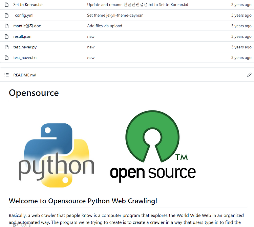
Task: Click '3 years ago' timestamp for test_naver.py
Action: (x=241, y=47)
